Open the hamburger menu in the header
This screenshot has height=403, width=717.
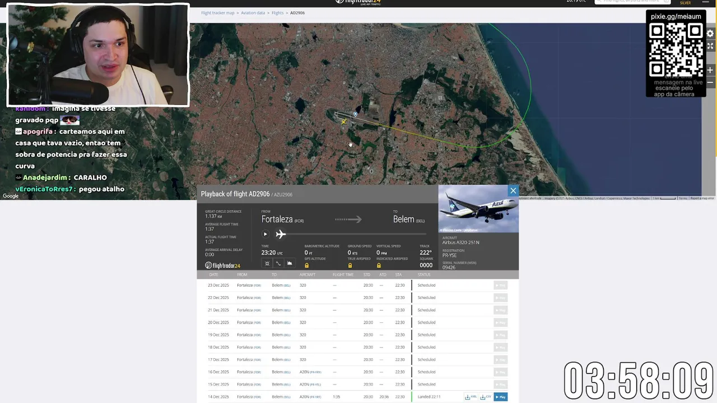tap(705, 2)
